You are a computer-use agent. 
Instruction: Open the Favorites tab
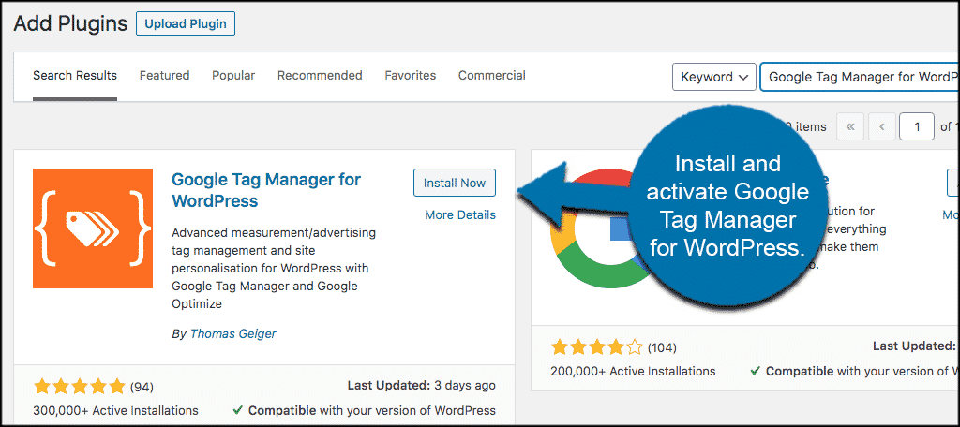[411, 76]
